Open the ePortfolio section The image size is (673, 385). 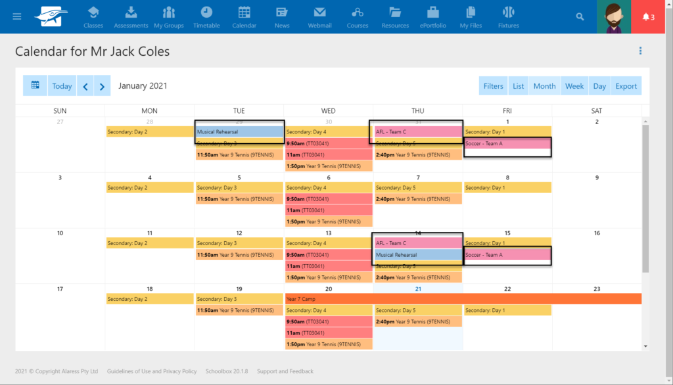(x=432, y=16)
